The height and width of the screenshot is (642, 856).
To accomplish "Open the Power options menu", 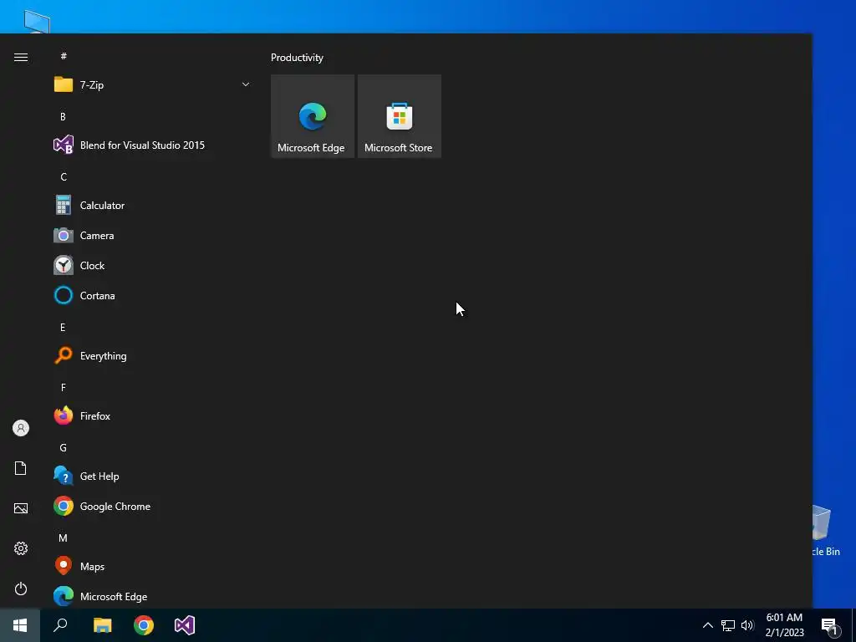I will [21, 588].
